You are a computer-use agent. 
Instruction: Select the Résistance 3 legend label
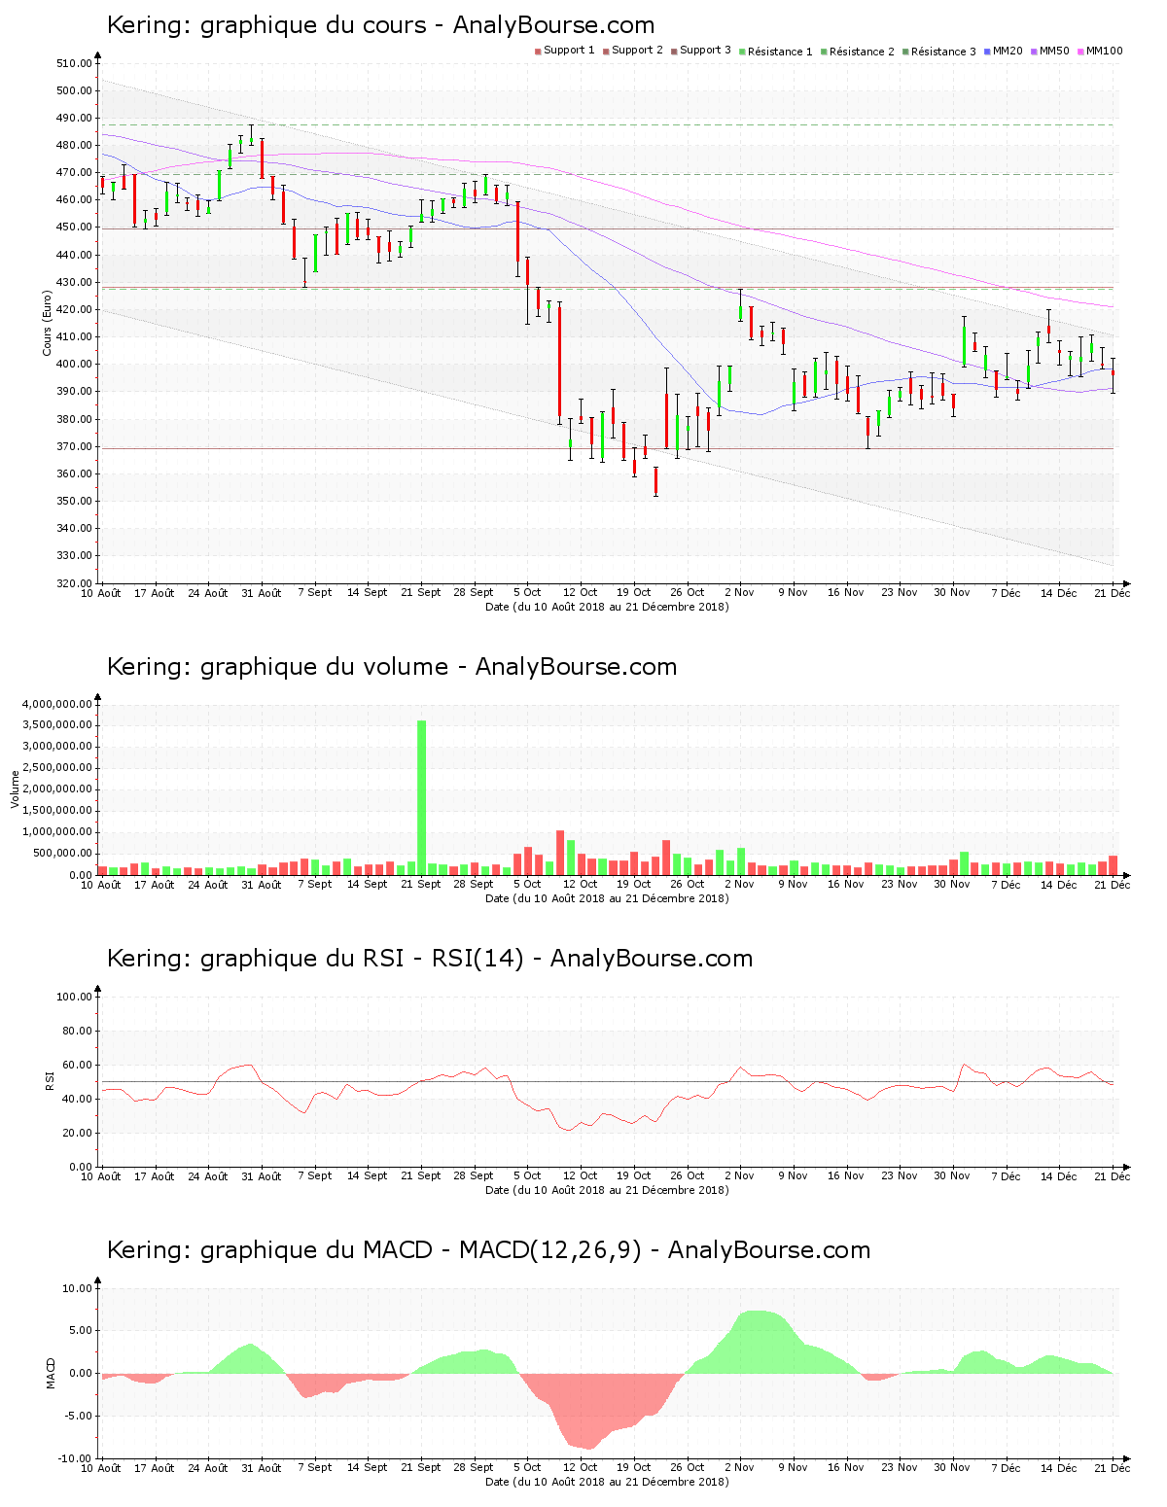pos(943,52)
